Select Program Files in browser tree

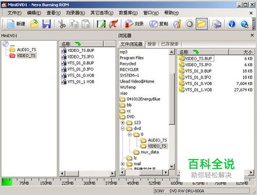tap(132, 58)
